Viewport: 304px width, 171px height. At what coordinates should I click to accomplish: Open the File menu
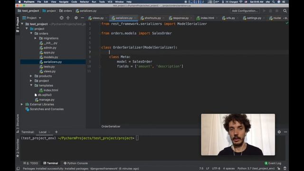pyautogui.click(x=39, y=2)
